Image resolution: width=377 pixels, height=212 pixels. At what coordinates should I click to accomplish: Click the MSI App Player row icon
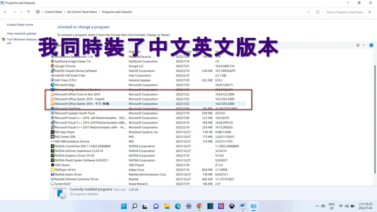click(x=52, y=132)
